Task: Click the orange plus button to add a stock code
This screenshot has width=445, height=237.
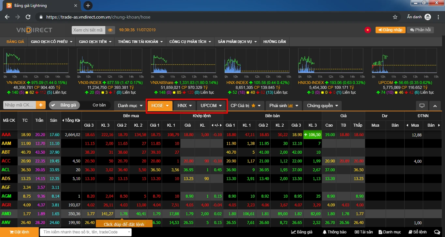Action: pos(41,105)
